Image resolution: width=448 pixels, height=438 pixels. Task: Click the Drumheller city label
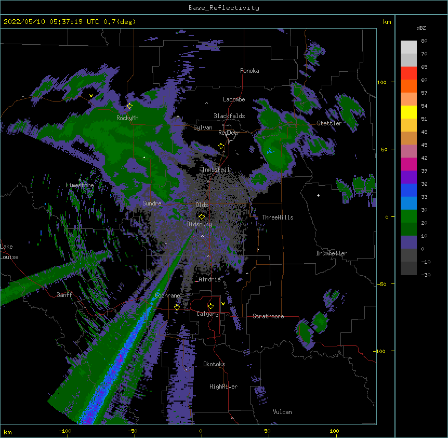tap(332, 253)
